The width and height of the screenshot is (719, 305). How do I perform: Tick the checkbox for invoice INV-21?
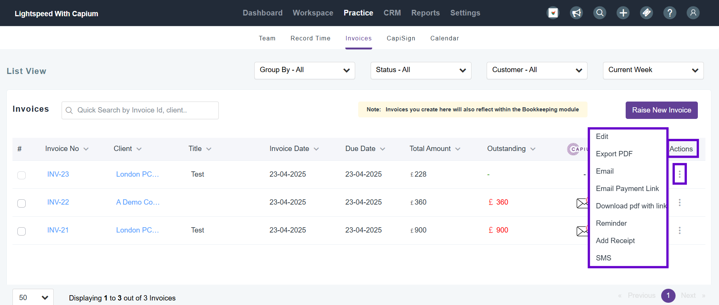(x=22, y=231)
